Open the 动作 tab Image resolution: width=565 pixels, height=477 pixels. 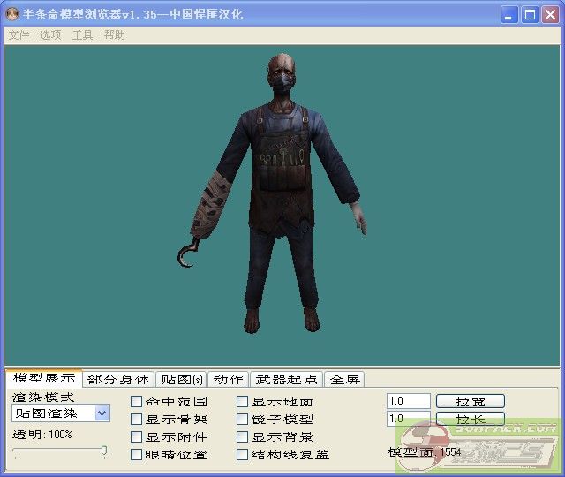click(229, 380)
